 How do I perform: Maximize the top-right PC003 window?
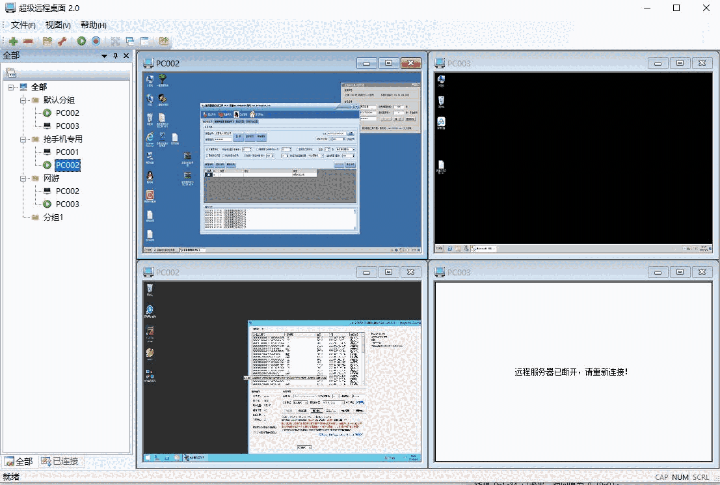tap(680, 63)
